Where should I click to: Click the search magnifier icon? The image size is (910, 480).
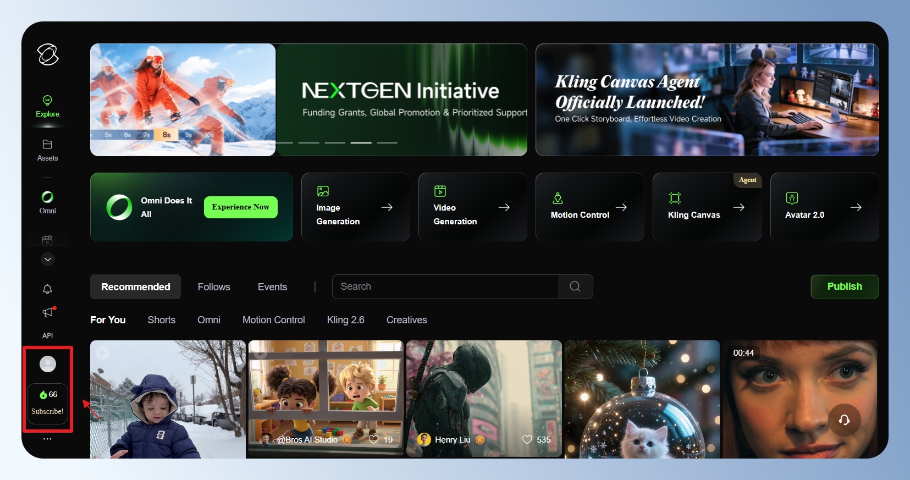point(575,286)
